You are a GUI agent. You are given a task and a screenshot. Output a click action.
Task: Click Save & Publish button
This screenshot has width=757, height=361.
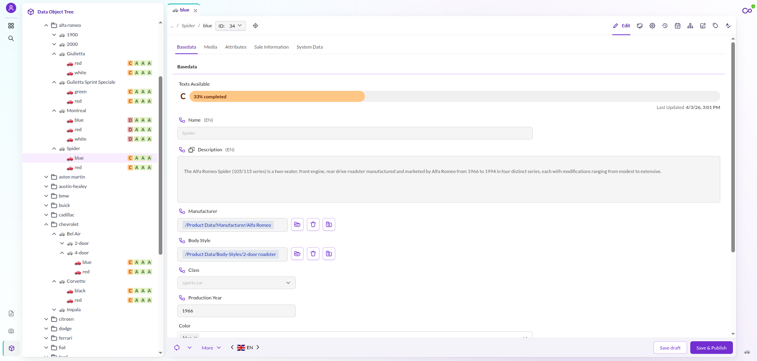point(711,348)
